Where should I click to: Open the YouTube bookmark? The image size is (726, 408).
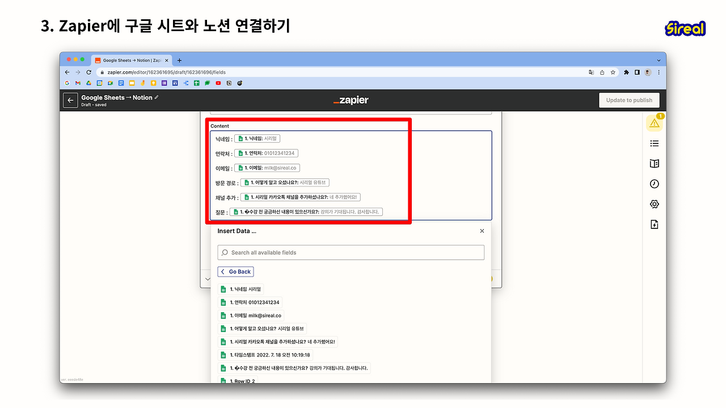pyautogui.click(x=218, y=83)
